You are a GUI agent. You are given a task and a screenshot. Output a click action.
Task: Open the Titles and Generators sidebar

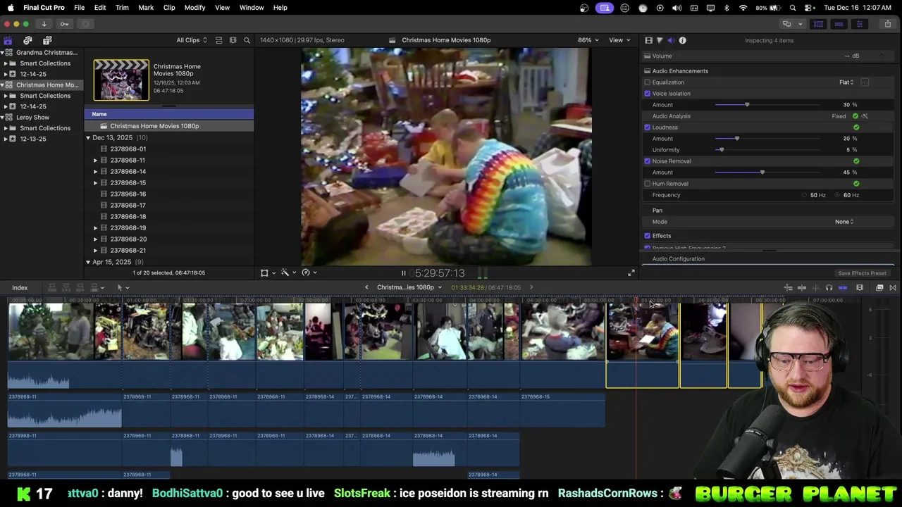point(47,40)
